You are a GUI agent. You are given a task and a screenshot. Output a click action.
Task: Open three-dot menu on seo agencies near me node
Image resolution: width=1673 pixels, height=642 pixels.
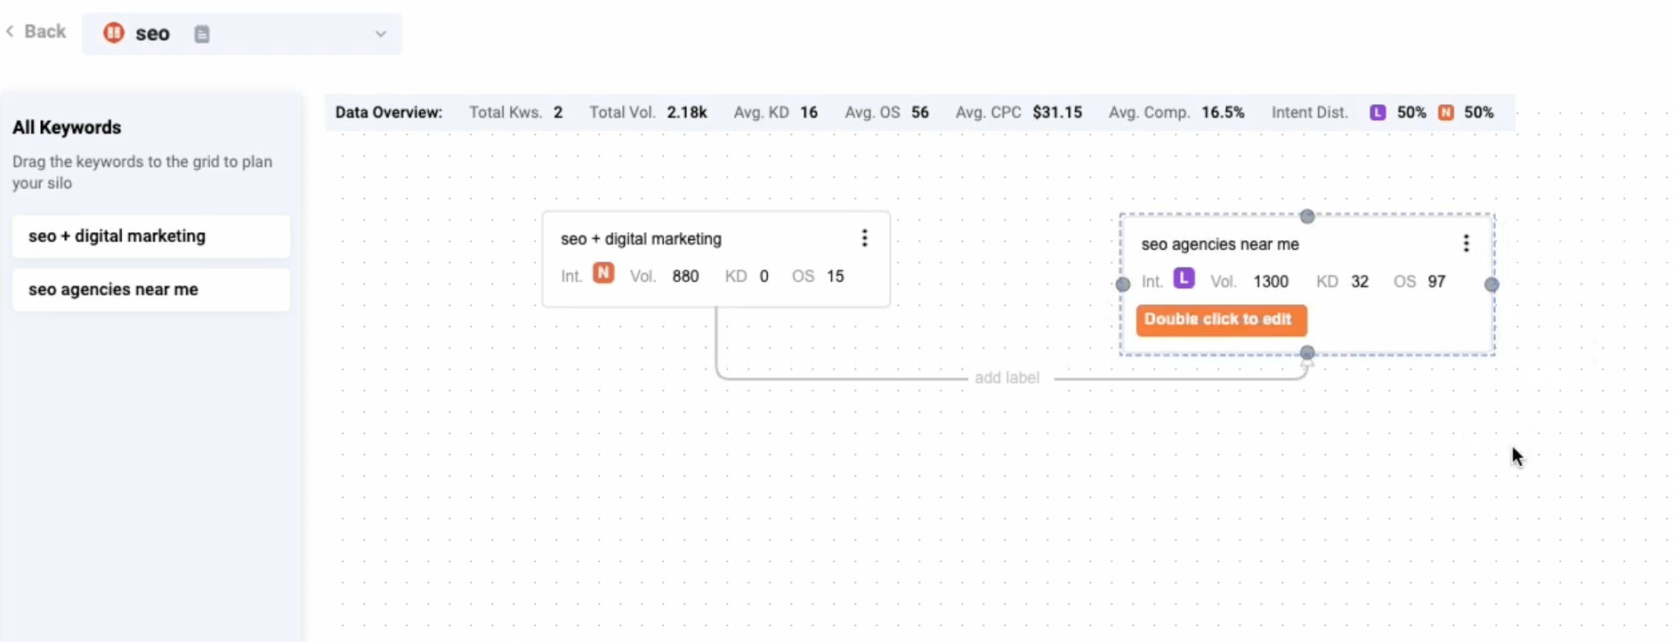coord(1466,244)
